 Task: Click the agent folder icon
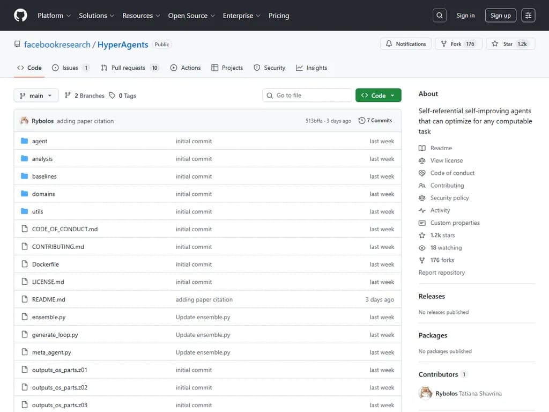point(24,141)
